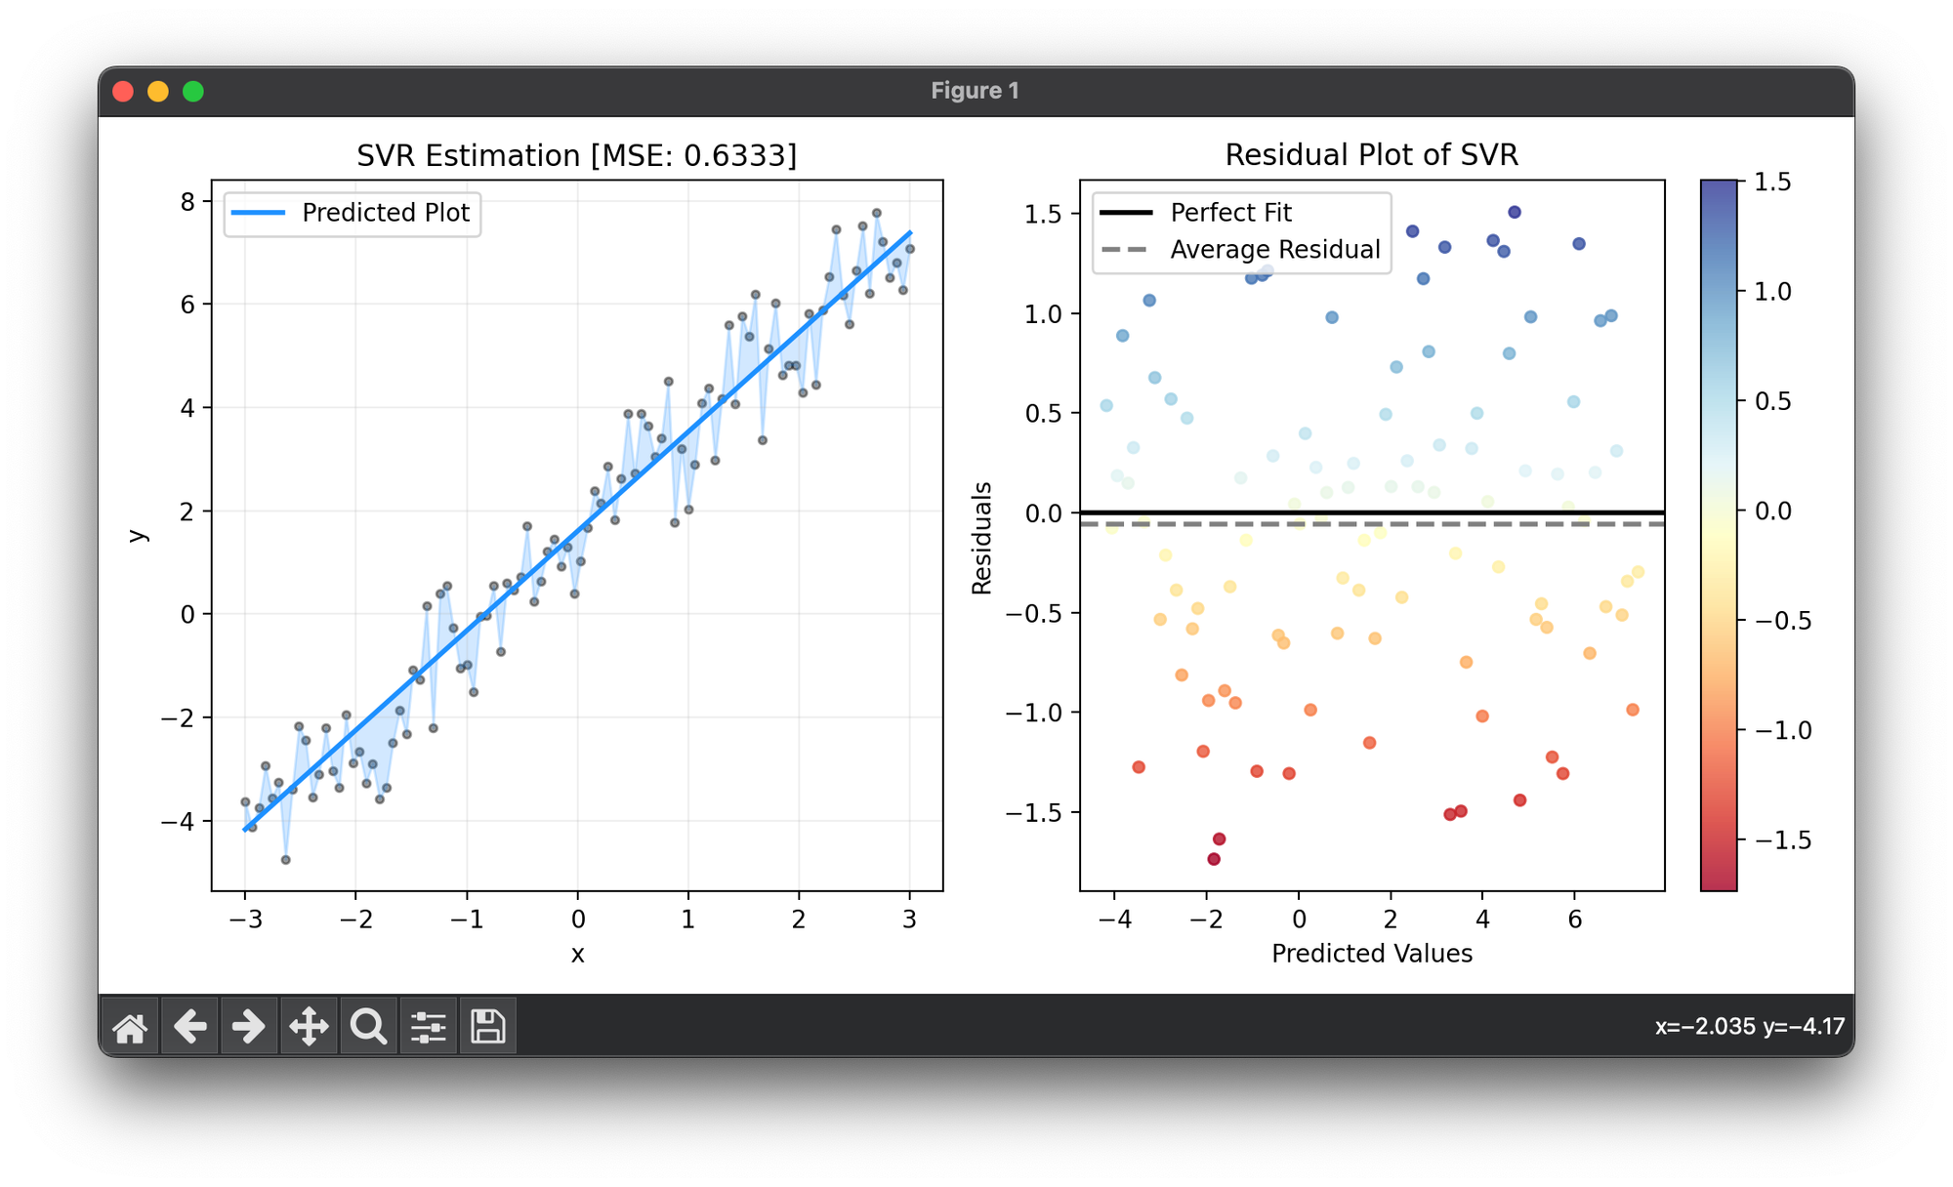Viewport: 1953px width, 1187px height.
Task: Click the y axis label of left plot
Action: tap(138, 536)
